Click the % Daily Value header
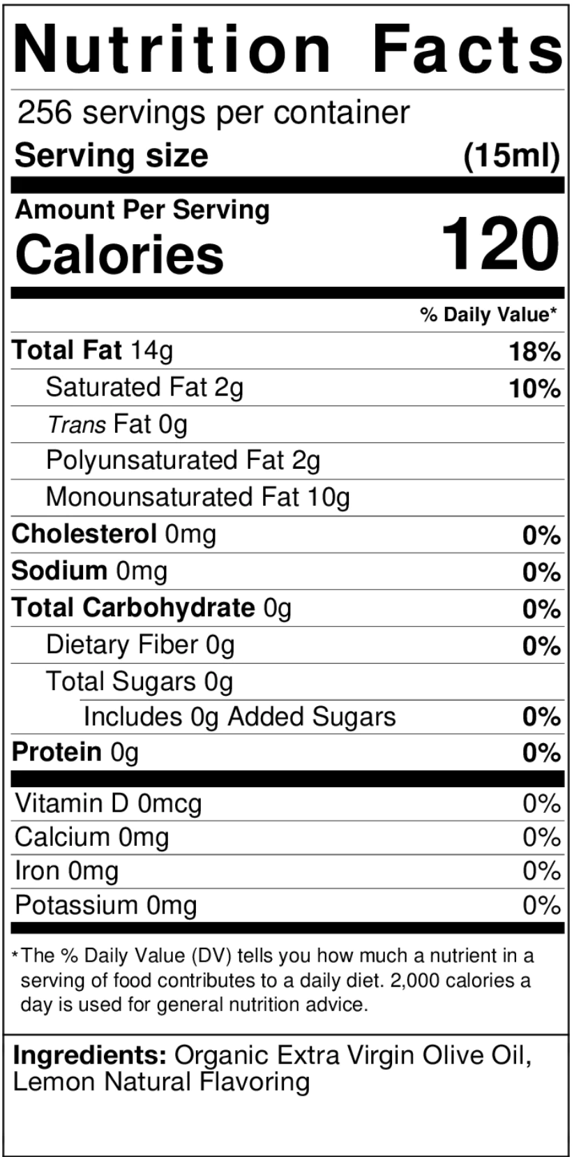Image resolution: width=572 pixels, height=1157 pixels. 488,315
